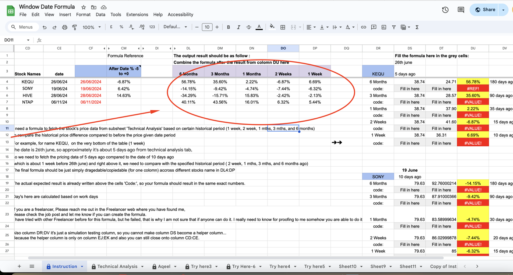Open the Format menu

[x=84, y=15]
